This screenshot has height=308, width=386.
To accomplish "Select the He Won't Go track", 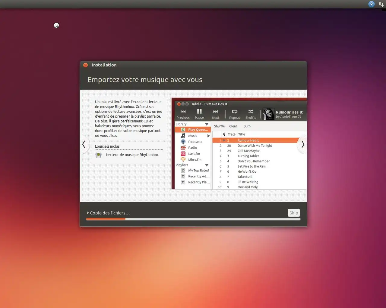I will coord(259,171).
